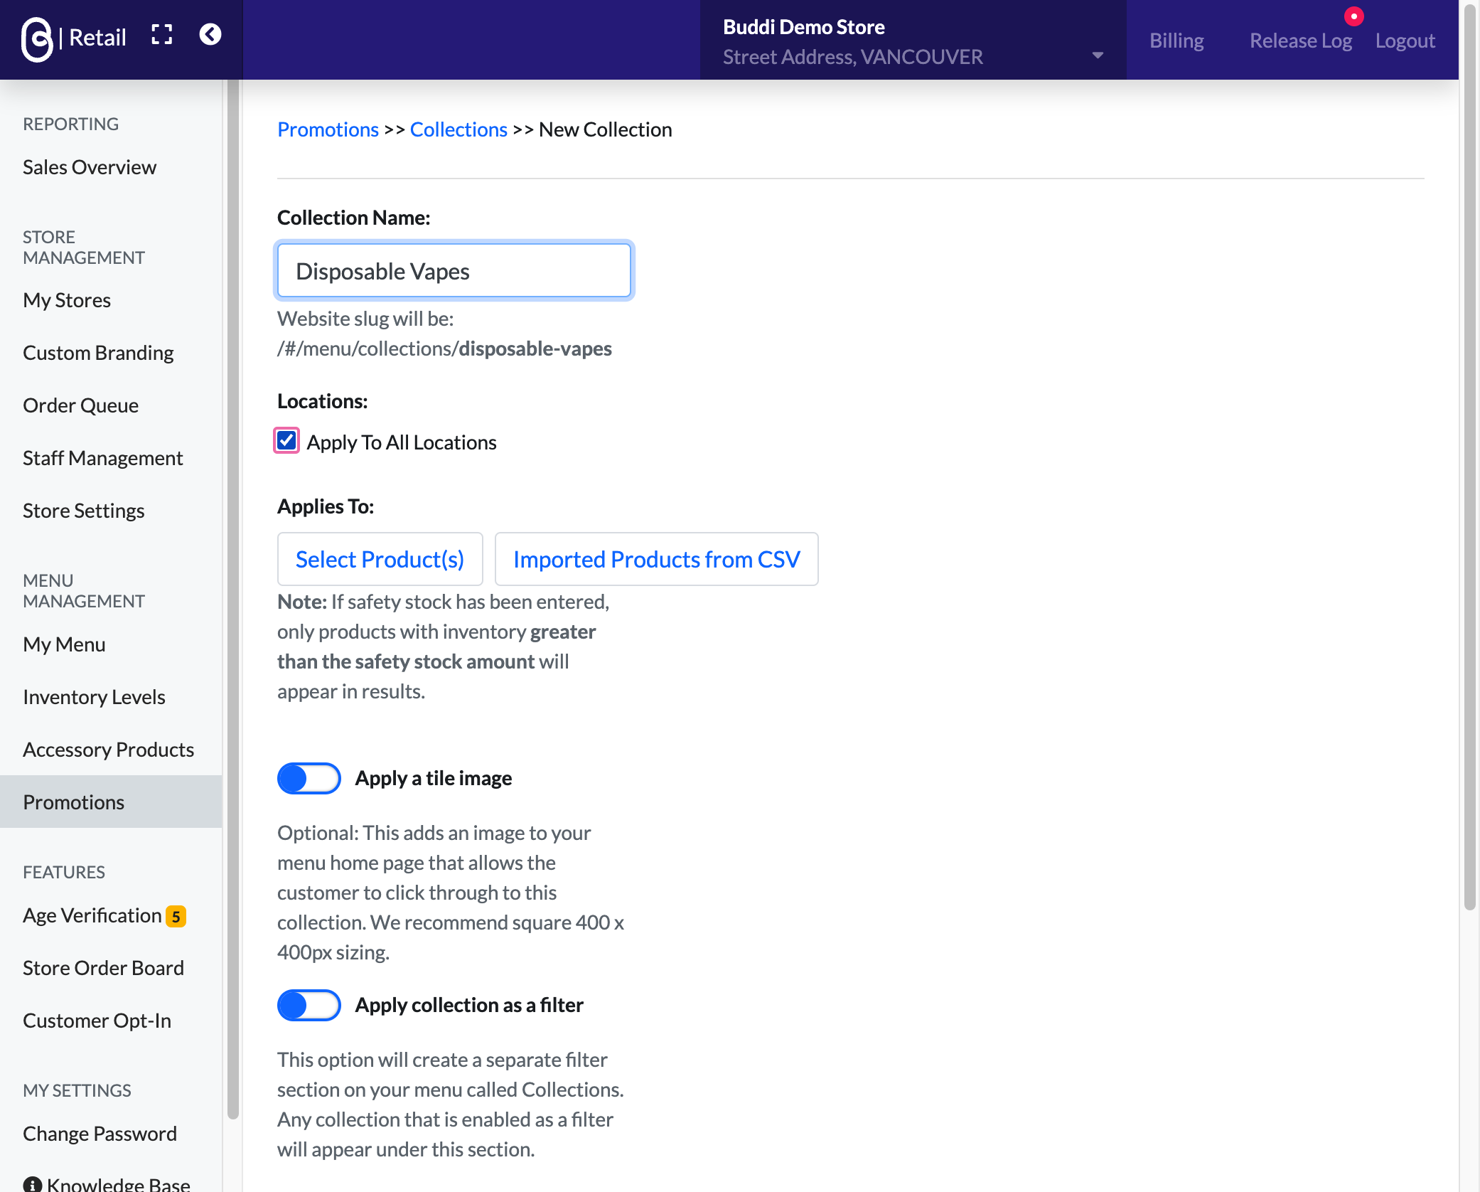Click Imported Products from CSV button
The image size is (1480, 1192).
pos(656,559)
